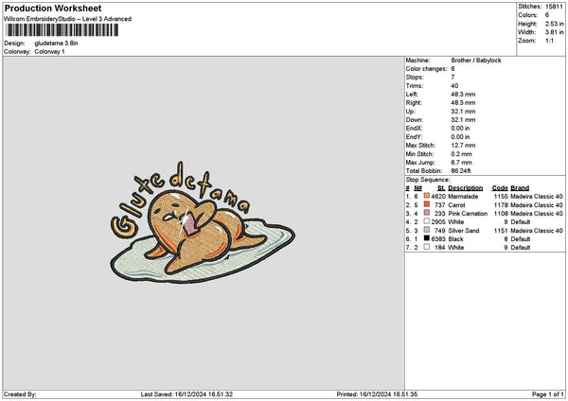Click the Trims value '40'
The width and height of the screenshot is (568, 401).
(x=454, y=86)
